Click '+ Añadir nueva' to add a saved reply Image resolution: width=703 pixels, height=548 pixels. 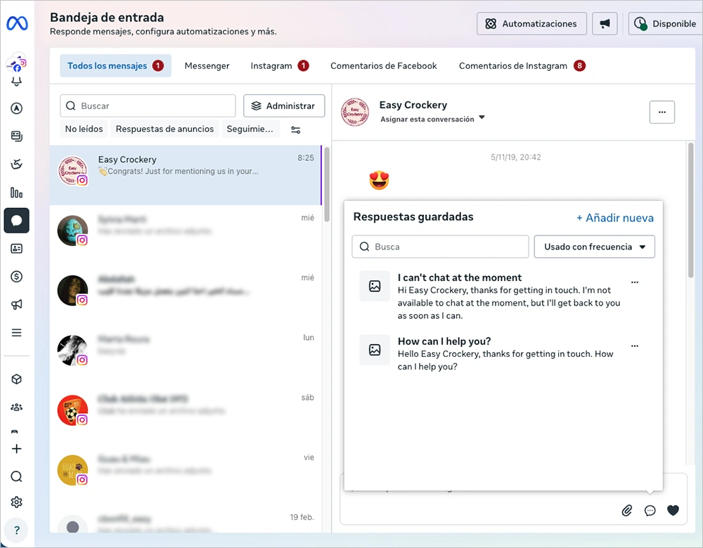[x=615, y=218]
